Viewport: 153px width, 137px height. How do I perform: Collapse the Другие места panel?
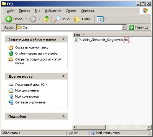(x=64, y=76)
